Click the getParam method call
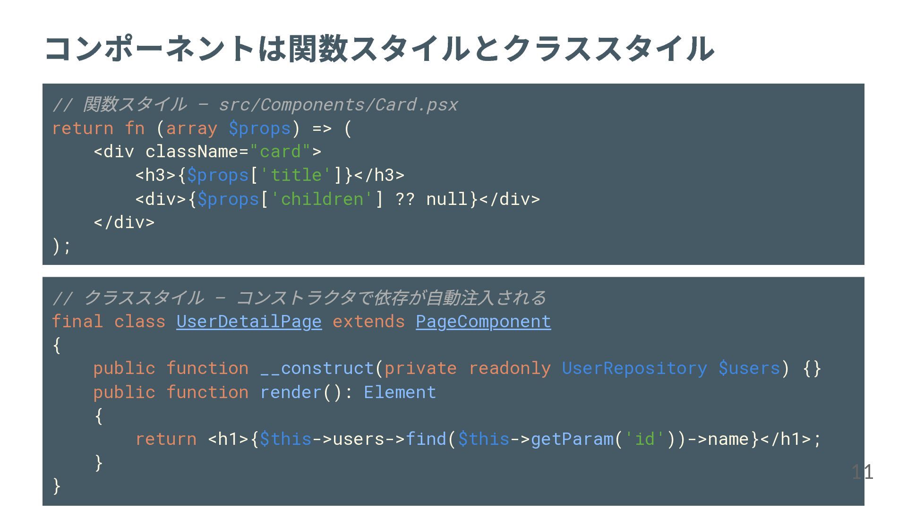This screenshot has height=510, width=907. pyautogui.click(x=572, y=439)
